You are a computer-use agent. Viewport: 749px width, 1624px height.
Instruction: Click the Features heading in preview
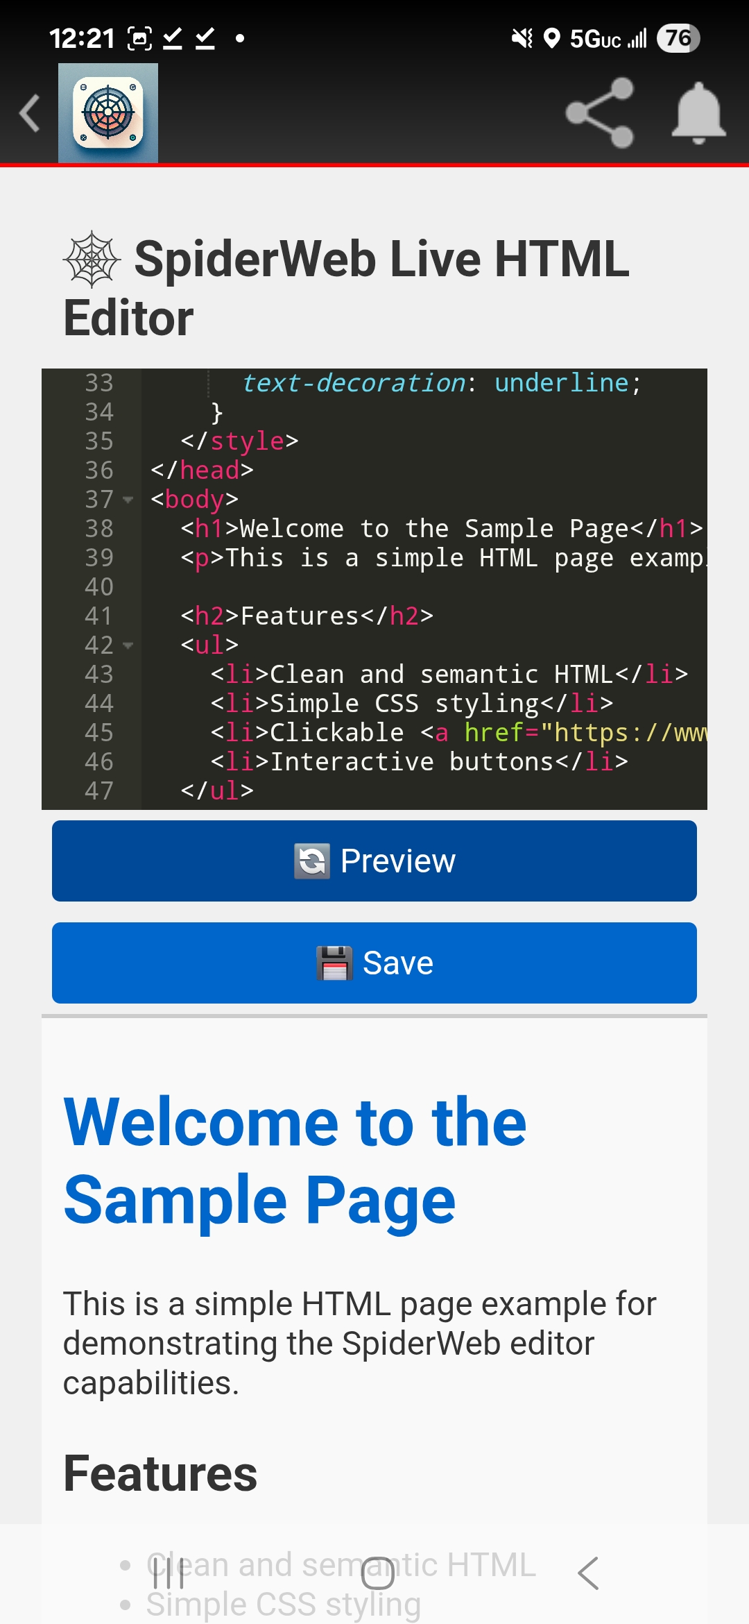(x=160, y=1474)
